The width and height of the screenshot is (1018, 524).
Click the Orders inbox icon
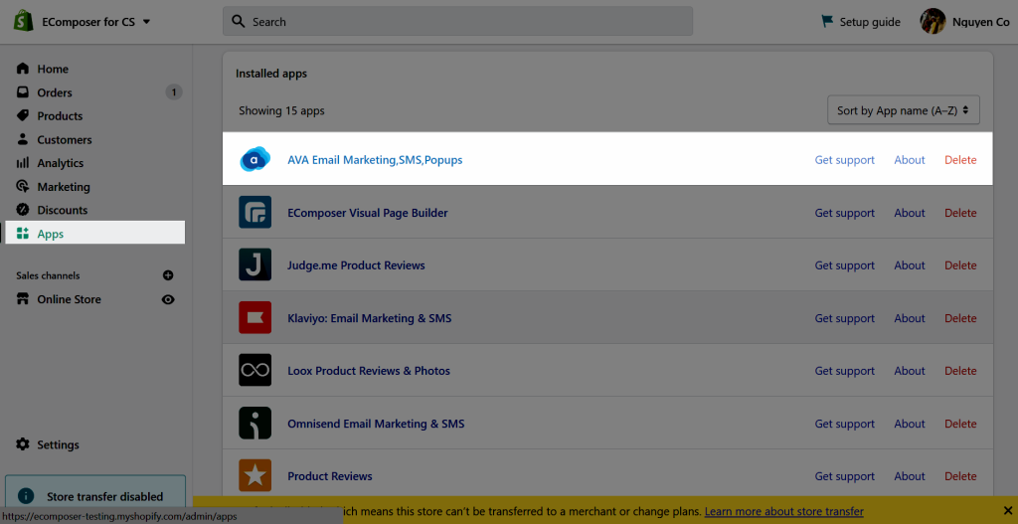(x=23, y=92)
